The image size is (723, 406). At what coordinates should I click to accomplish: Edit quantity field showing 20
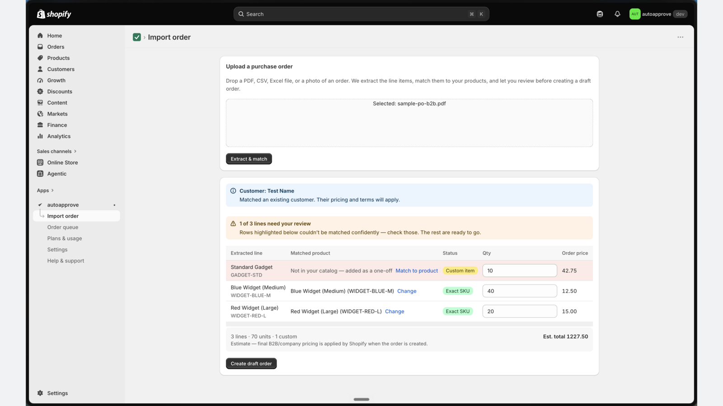point(520,311)
